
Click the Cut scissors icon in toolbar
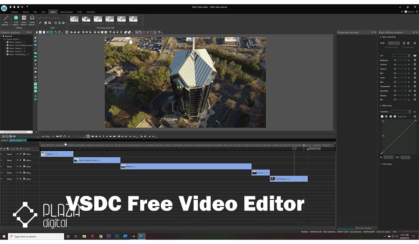(x=37, y=32)
